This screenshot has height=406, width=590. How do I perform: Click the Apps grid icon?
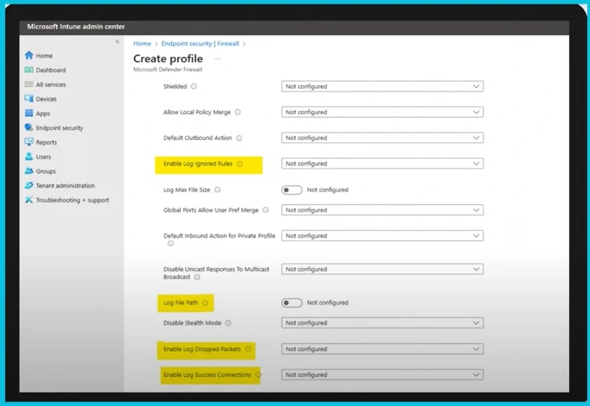tap(29, 113)
